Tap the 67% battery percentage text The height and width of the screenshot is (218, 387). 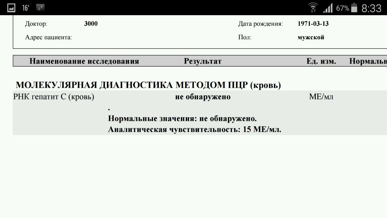(x=342, y=8)
